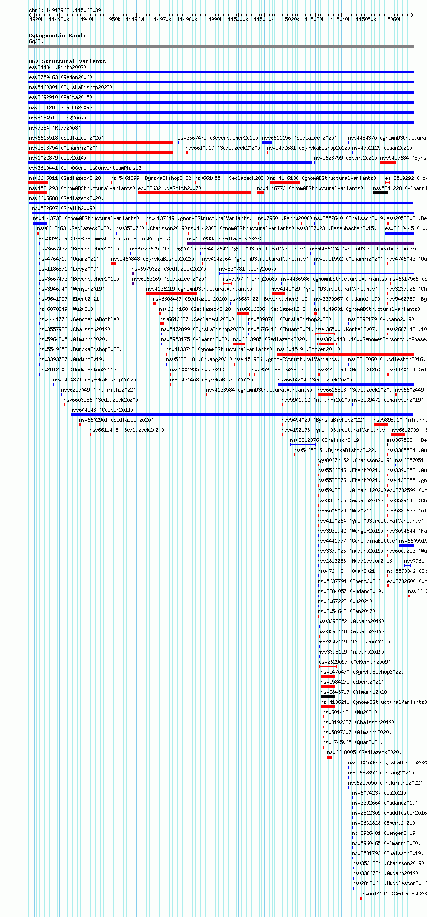Image resolution: width=427 pixels, height=917 pixels.
Task: Click nsv5566846 (Ebert2021) label
Action: click(349, 471)
